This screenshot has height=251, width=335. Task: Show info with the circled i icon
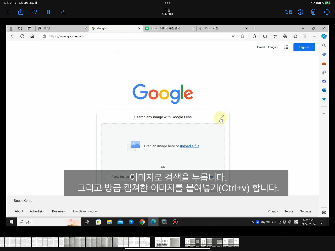click(300, 12)
